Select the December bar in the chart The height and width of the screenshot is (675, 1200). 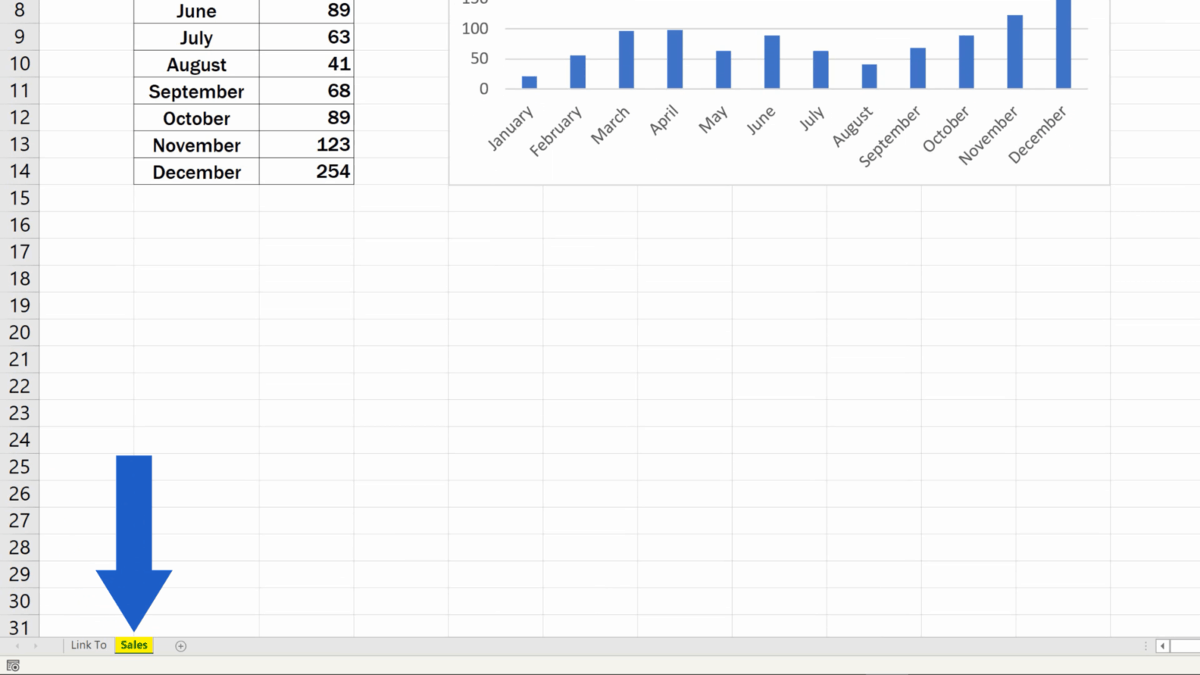point(1062,47)
